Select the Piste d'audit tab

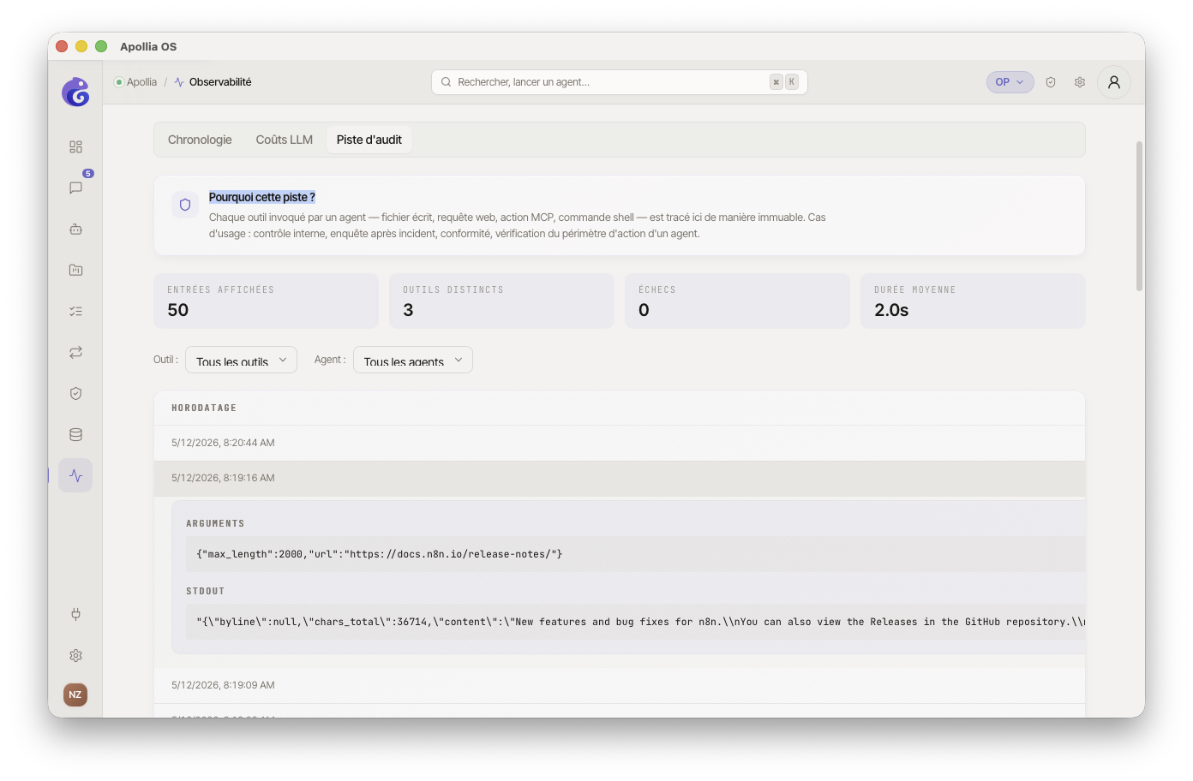[x=369, y=140]
